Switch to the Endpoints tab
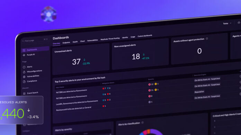Viewport: 241px width, 135px height. 66,42
